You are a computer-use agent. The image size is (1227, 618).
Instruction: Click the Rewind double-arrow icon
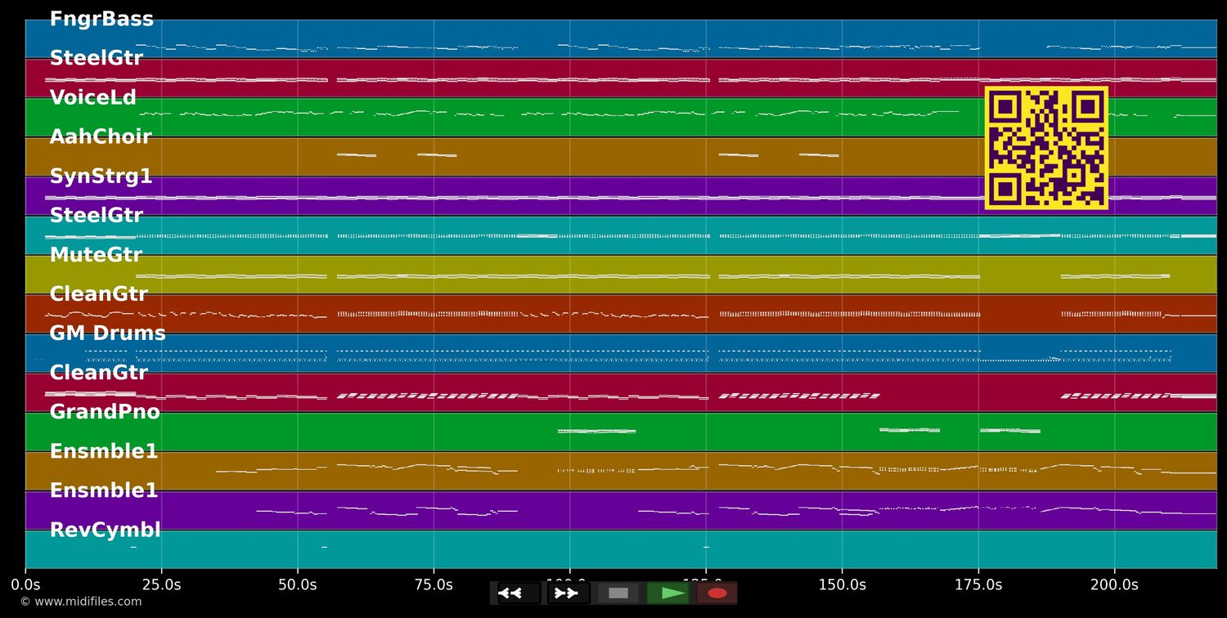tap(510, 593)
